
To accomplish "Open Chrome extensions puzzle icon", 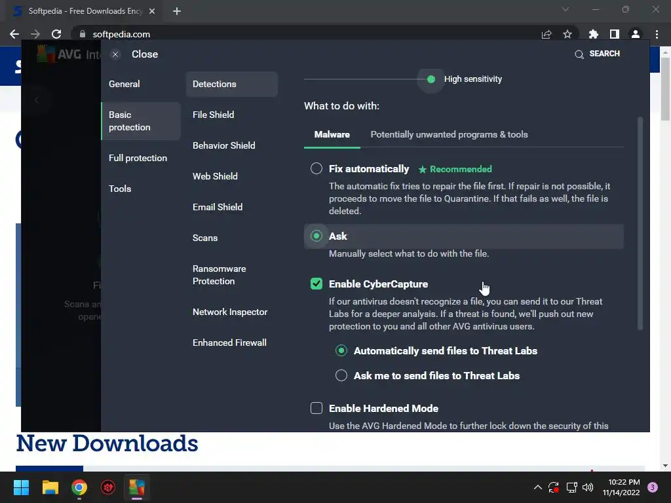I will pos(594,34).
